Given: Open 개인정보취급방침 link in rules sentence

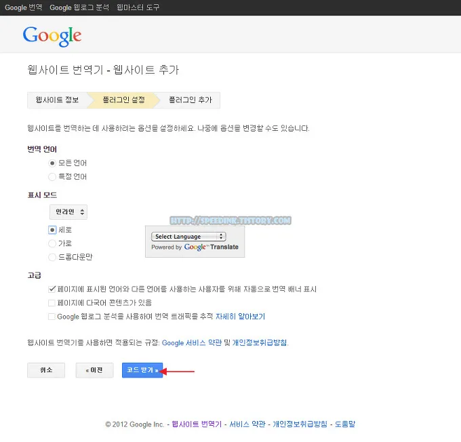Looking at the screenshot, I should (260, 343).
